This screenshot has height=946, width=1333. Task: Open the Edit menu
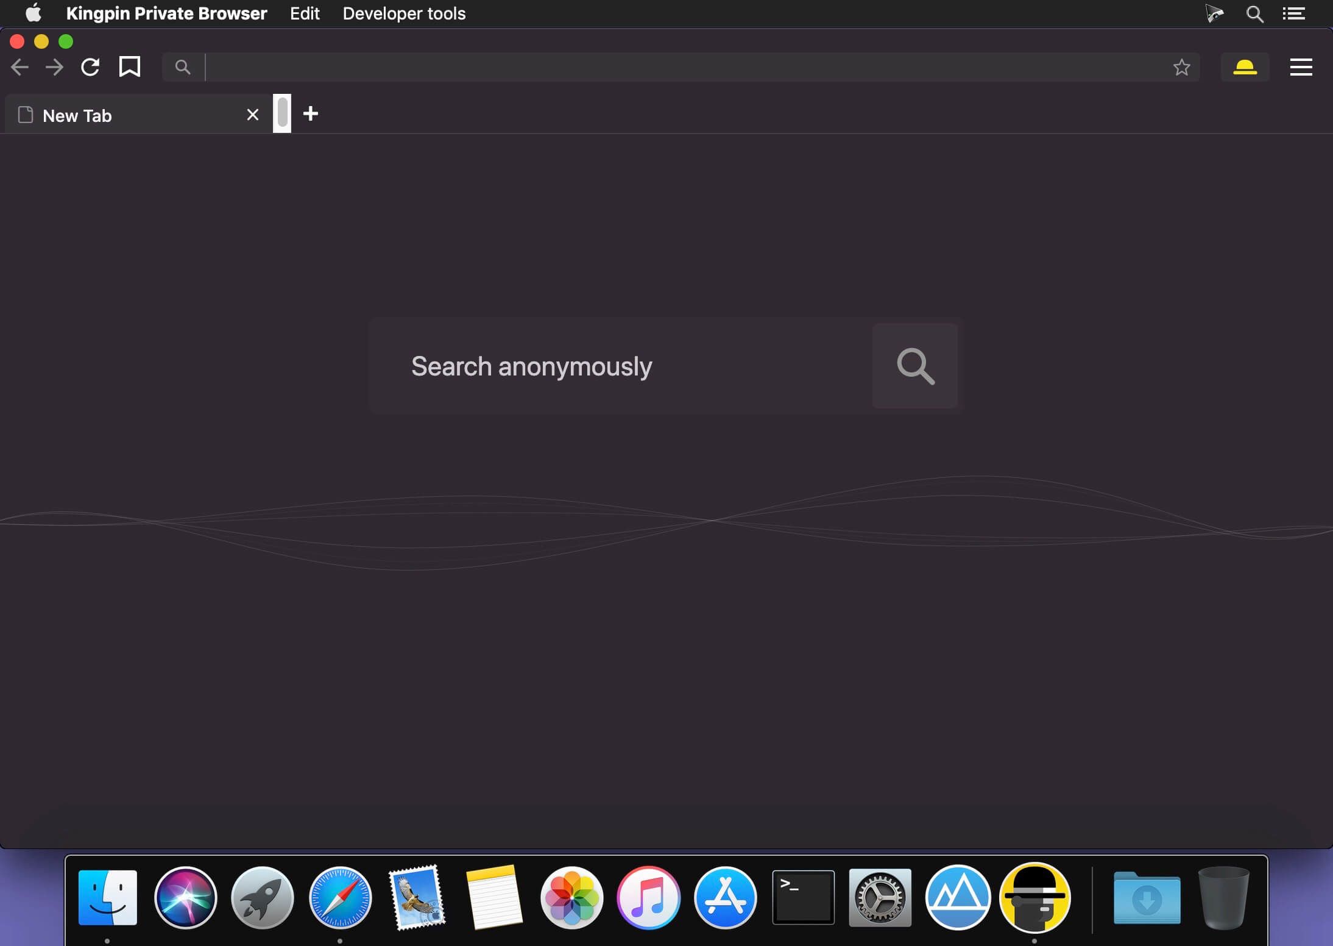pos(305,13)
